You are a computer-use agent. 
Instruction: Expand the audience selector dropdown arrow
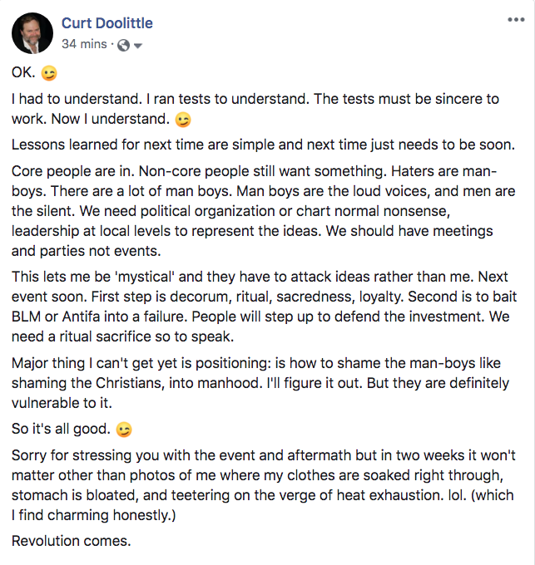pyautogui.click(x=138, y=46)
